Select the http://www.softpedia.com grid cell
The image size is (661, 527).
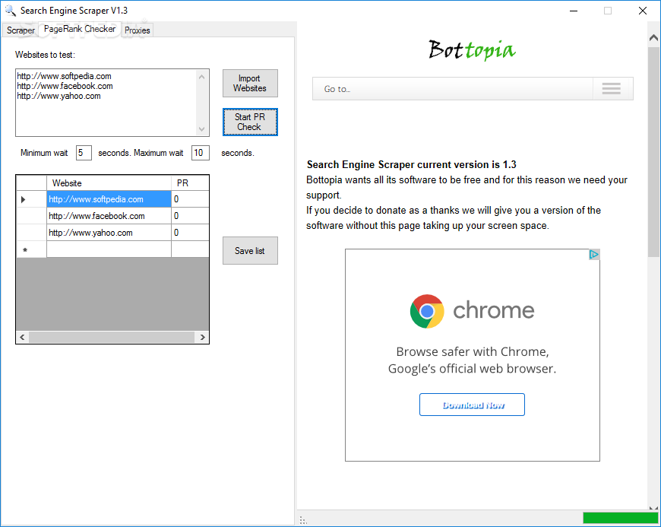[x=109, y=199]
